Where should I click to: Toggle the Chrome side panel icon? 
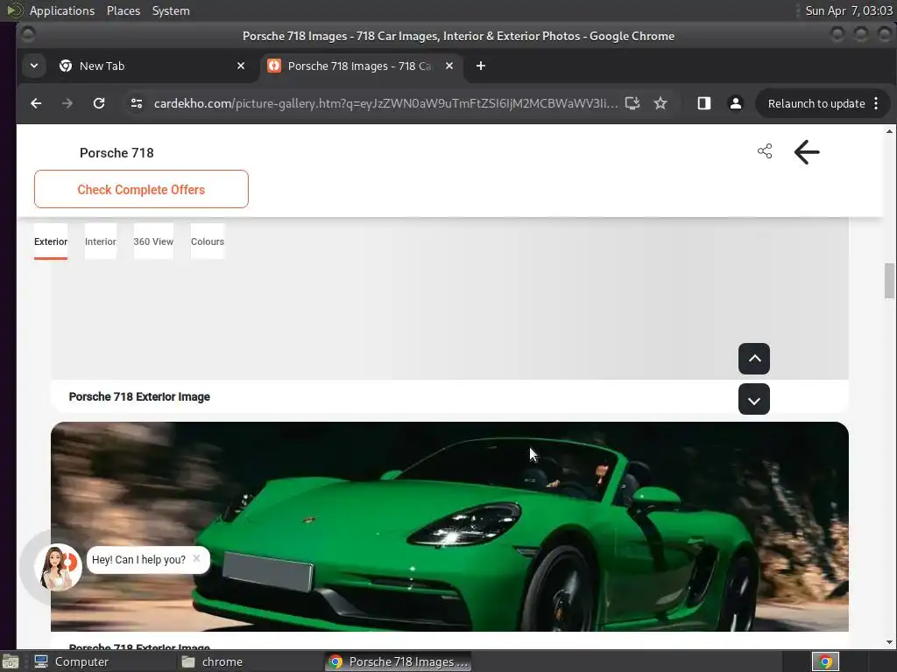tap(704, 103)
